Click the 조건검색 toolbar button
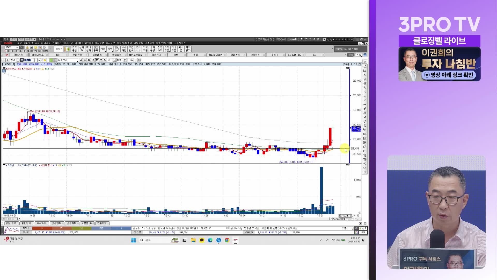The image size is (497, 280). point(131,49)
